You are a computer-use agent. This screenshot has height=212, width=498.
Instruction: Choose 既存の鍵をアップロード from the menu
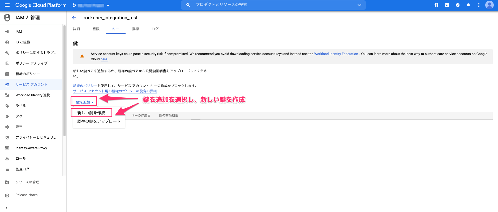point(99,121)
